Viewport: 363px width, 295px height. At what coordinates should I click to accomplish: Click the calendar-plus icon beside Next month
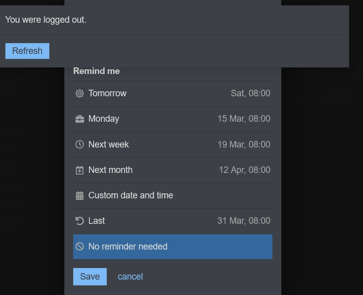(x=80, y=170)
